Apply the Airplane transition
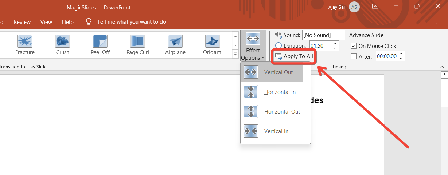448x175 pixels. pos(175,44)
